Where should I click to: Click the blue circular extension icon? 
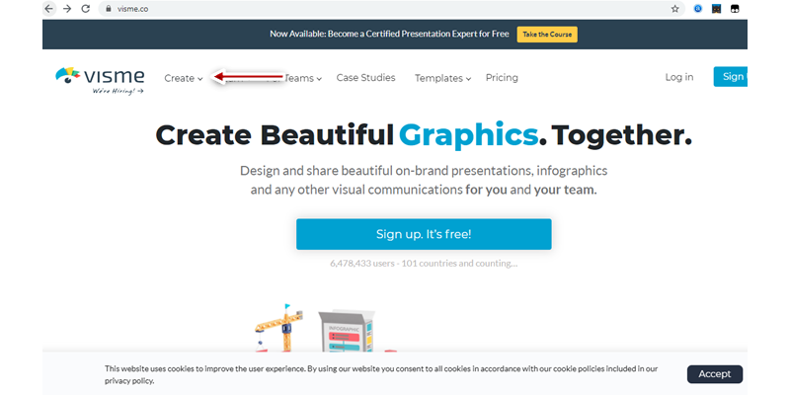[x=698, y=8]
